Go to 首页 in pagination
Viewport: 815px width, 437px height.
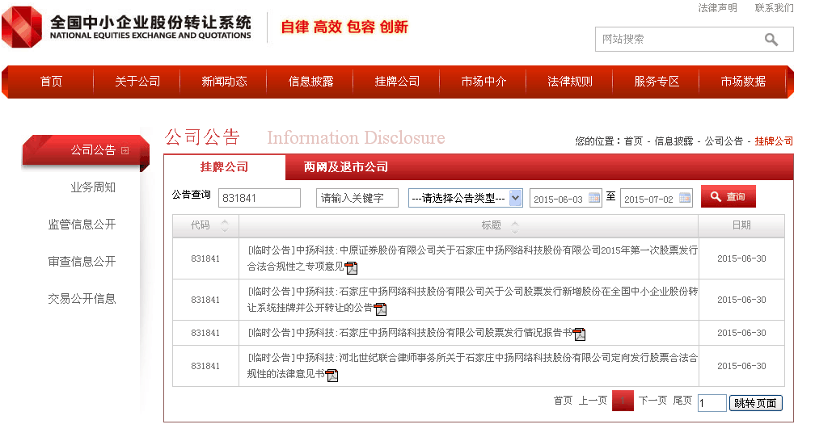point(563,401)
